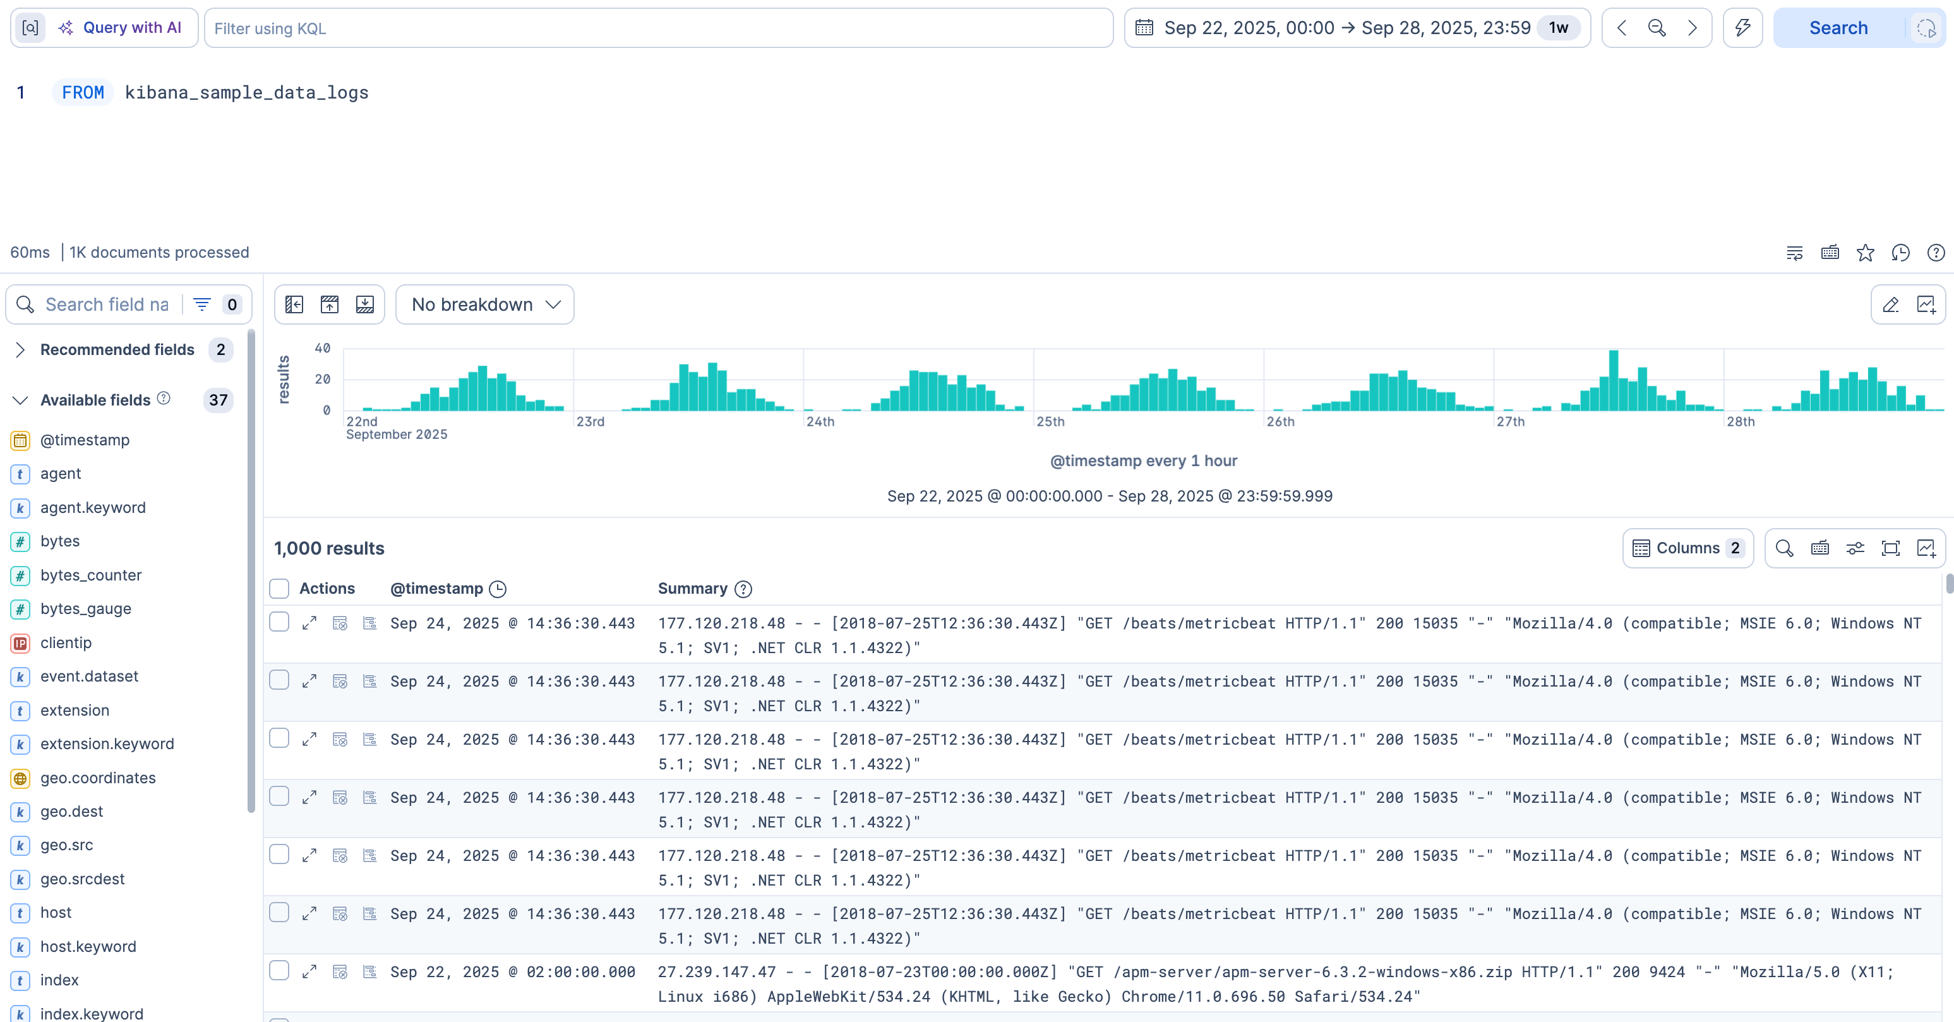Viewport: 1954px width, 1022px height.
Task: Check the fourth result row checkbox
Action: point(279,796)
